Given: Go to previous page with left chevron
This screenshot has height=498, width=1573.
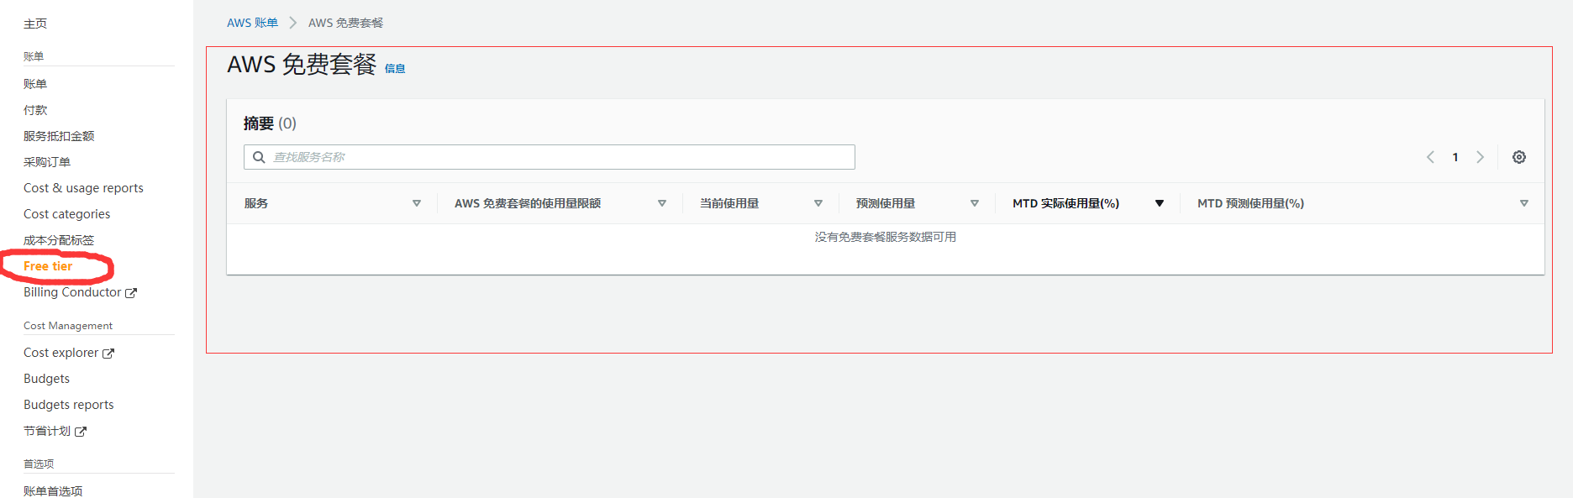Looking at the screenshot, I should click(1430, 157).
